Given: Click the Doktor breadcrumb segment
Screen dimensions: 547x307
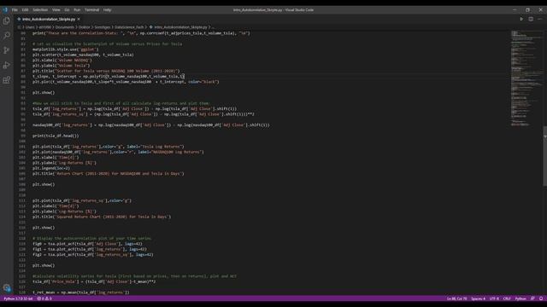Looking at the screenshot, I should 84,27.
